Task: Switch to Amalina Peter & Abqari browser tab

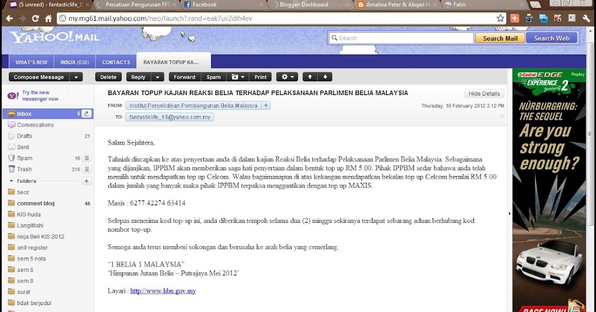Action: [397, 4]
